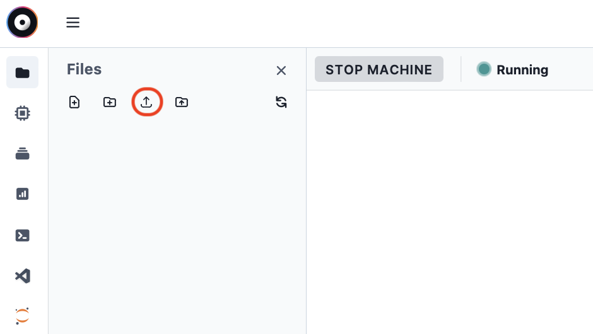The width and height of the screenshot is (593, 334).
Task: Click the Running status label
Action: (522, 70)
